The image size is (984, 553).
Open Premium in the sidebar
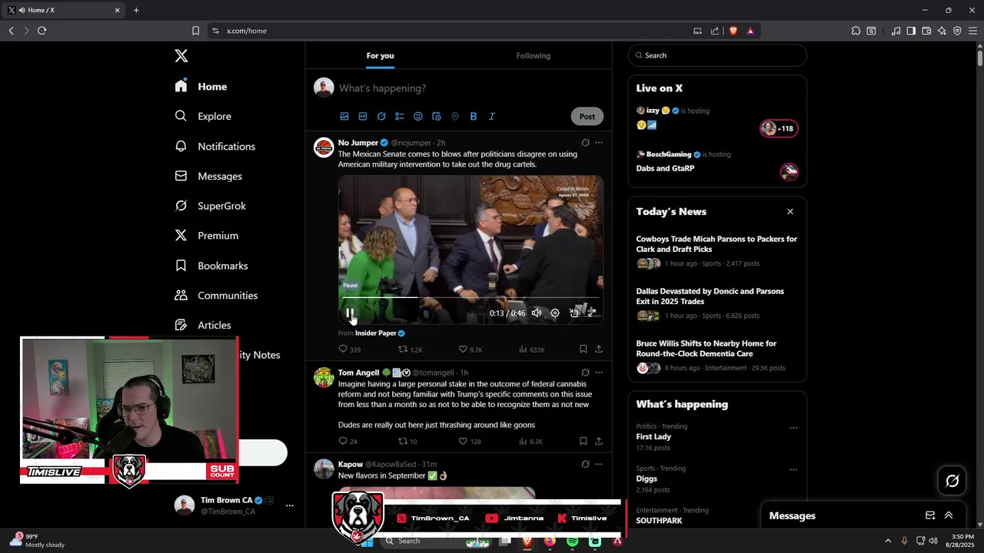click(x=206, y=236)
